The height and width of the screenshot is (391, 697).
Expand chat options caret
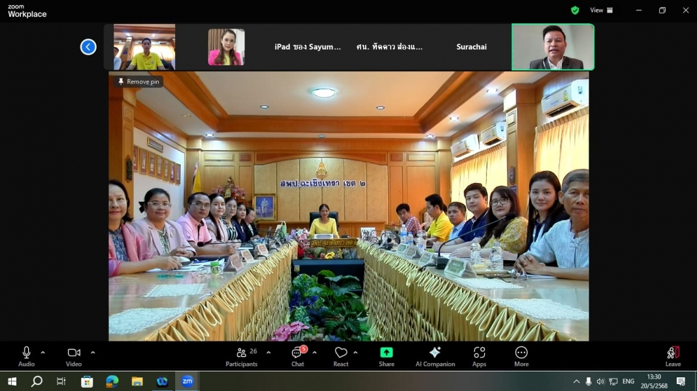(314, 353)
